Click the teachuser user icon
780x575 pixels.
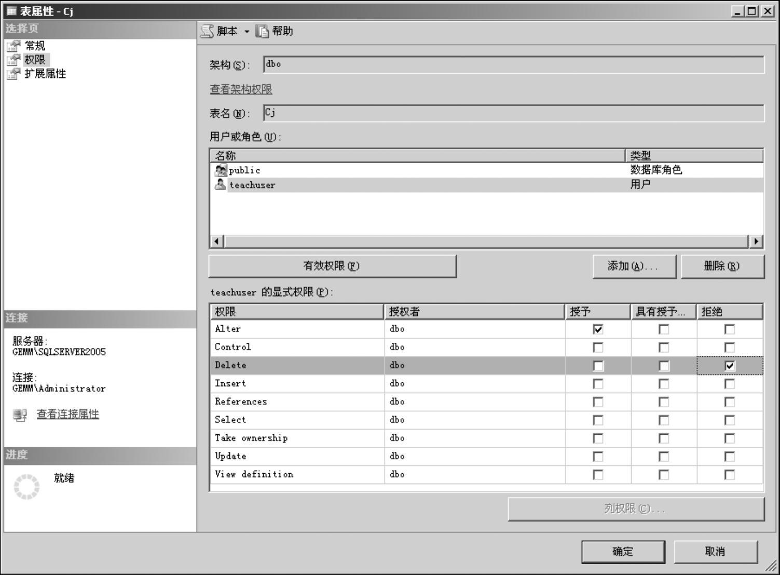click(x=221, y=184)
